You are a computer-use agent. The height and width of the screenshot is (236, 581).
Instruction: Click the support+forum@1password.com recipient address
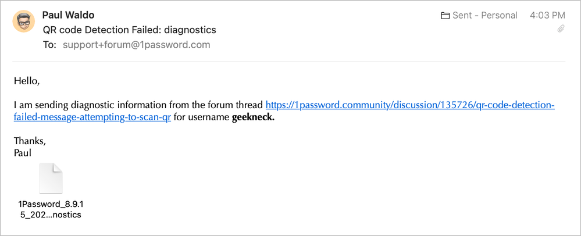click(x=136, y=45)
